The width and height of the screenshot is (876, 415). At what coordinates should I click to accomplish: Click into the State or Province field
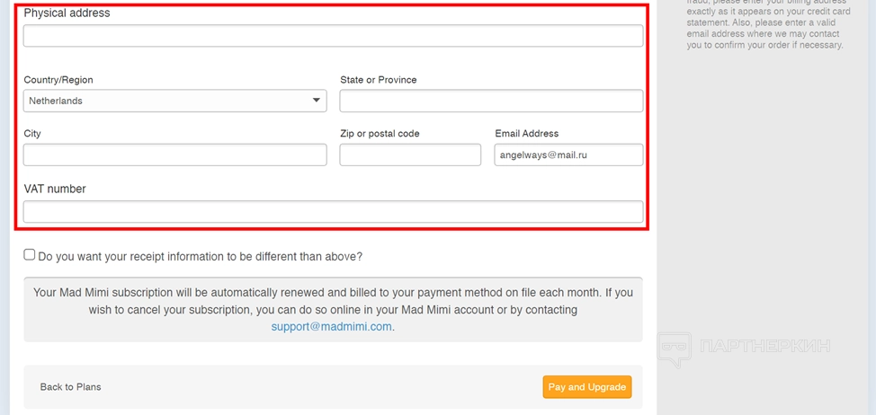[x=491, y=101]
